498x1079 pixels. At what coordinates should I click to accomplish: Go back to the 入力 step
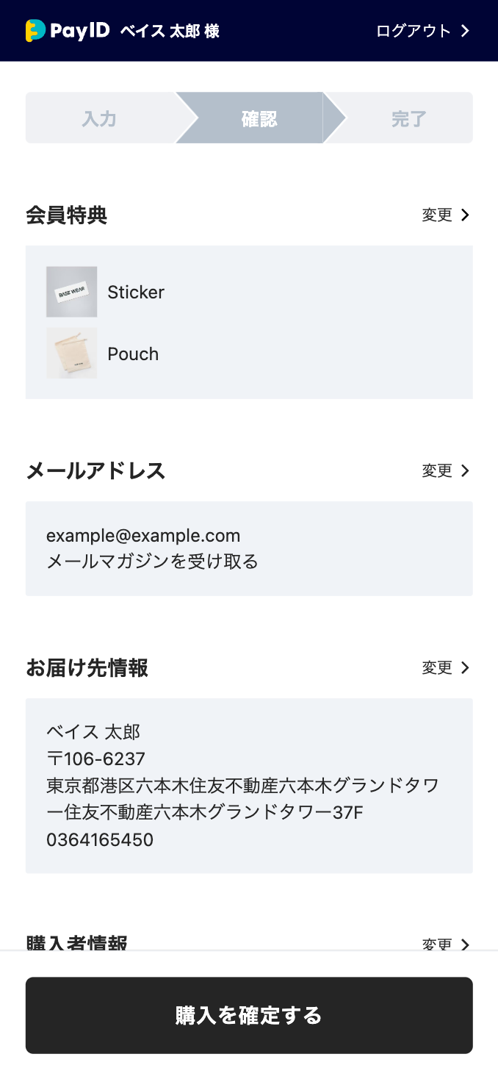pyautogui.click(x=100, y=118)
